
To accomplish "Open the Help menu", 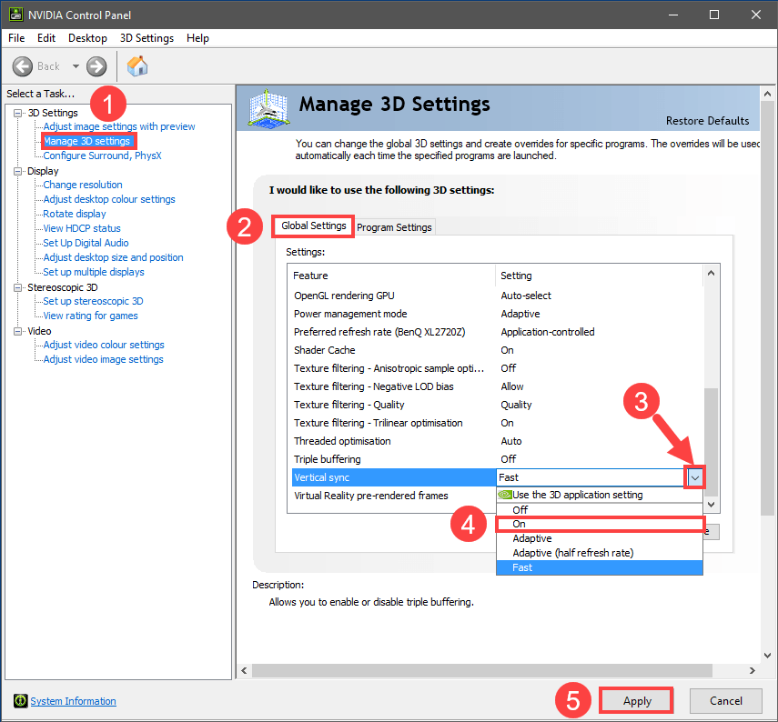I will (x=197, y=38).
